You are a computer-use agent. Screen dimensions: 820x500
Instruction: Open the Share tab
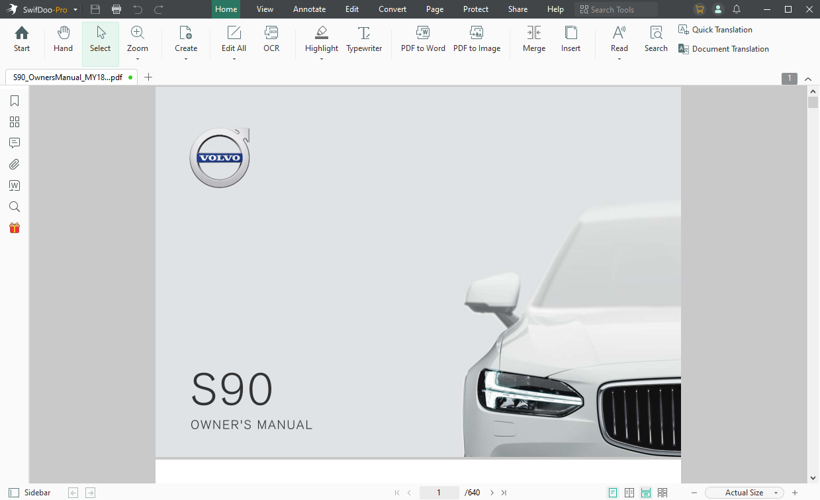point(518,9)
